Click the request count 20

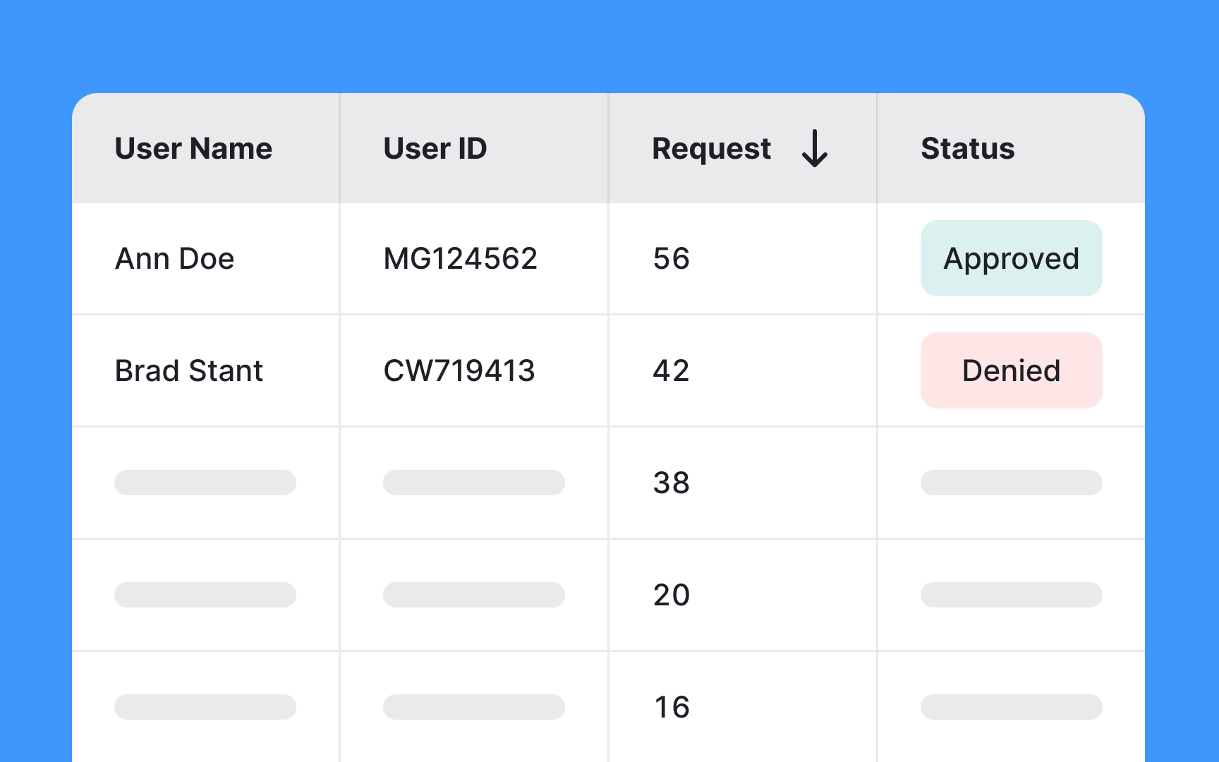click(x=670, y=595)
